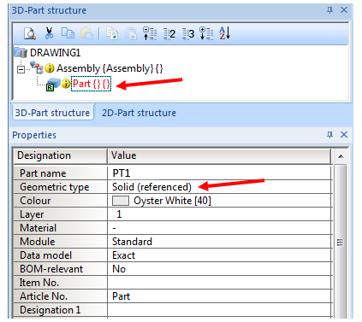Click the collapse structure up-arrow icon

click(x=150, y=33)
